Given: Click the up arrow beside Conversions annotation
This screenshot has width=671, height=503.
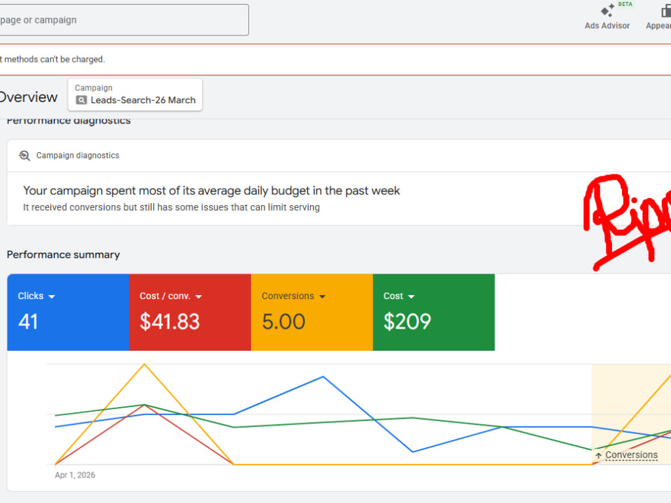Looking at the screenshot, I should click(x=599, y=455).
